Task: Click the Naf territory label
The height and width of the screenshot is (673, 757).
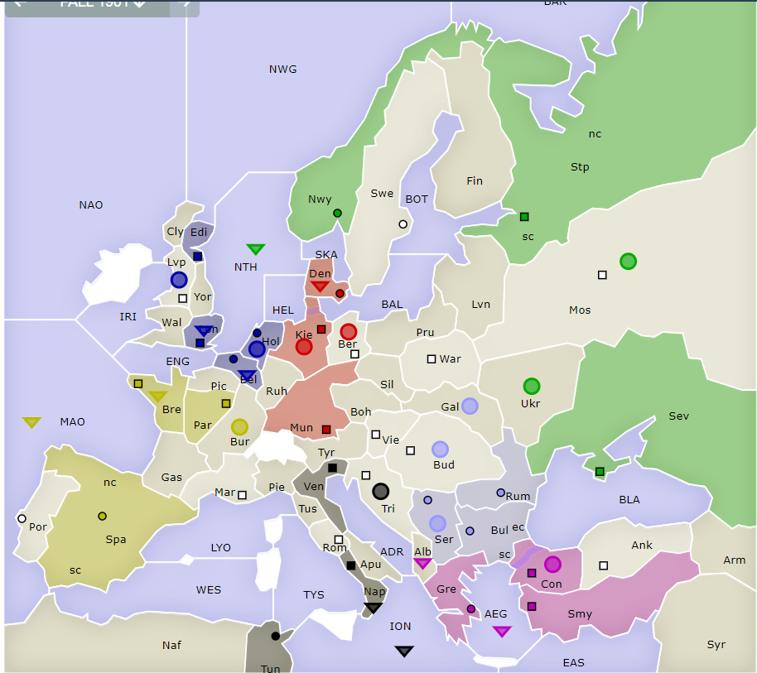Action: (x=172, y=646)
